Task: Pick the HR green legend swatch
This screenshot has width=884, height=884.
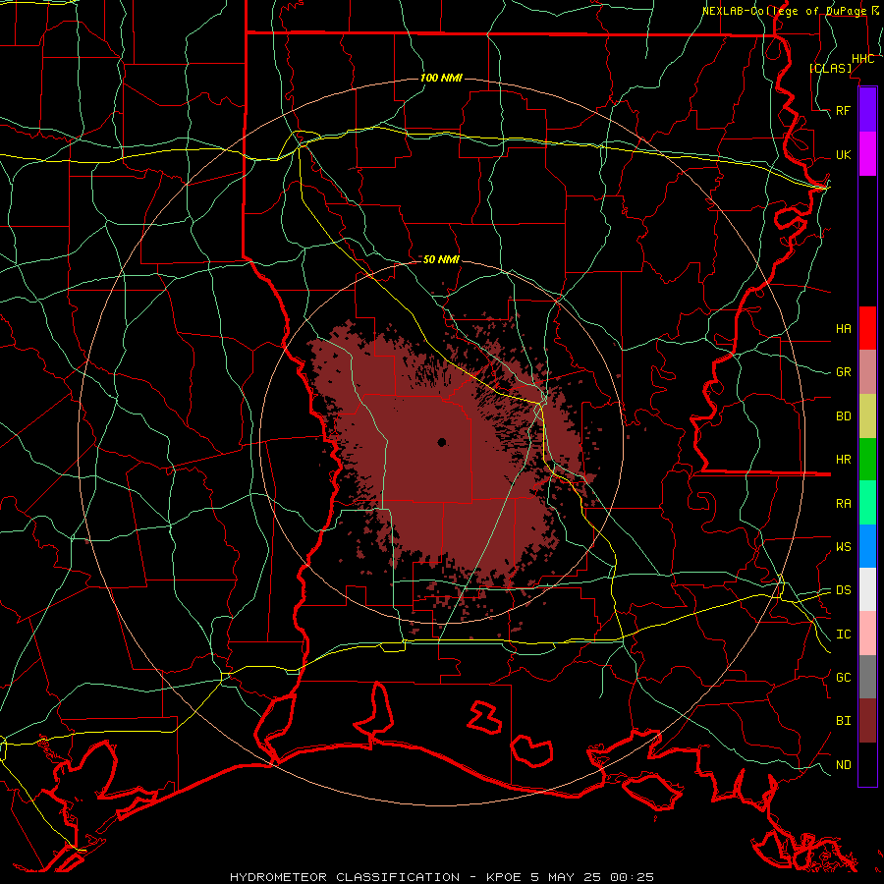Action: click(x=867, y=460)
